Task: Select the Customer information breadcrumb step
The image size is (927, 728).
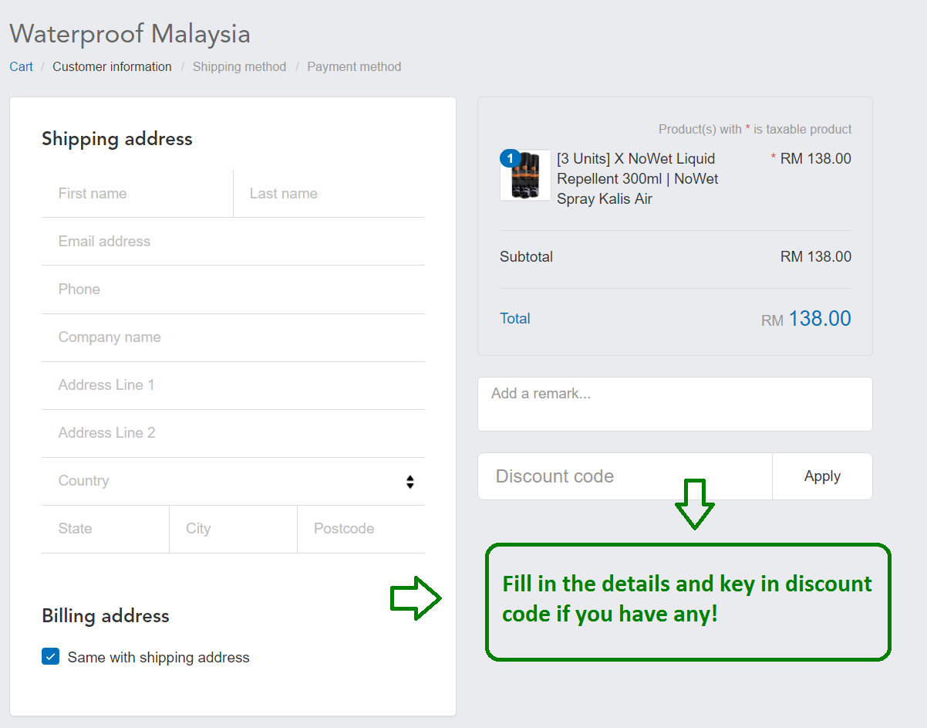Action: pyautogui.click(x=112, y=66)
